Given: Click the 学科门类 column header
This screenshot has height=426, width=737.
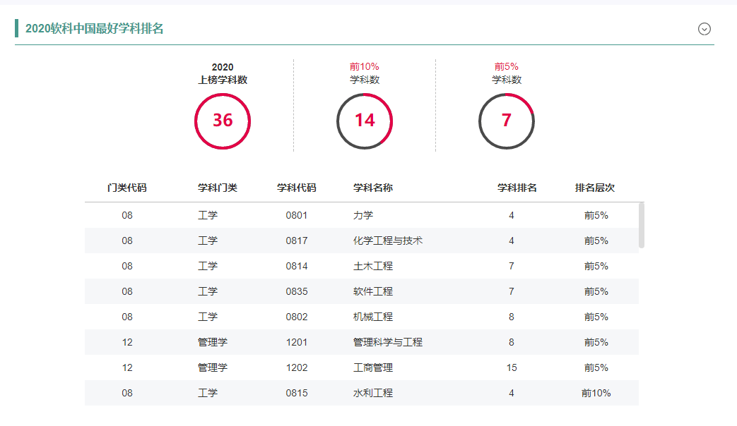Looking at the screenshot, I should tap(218, 188).
